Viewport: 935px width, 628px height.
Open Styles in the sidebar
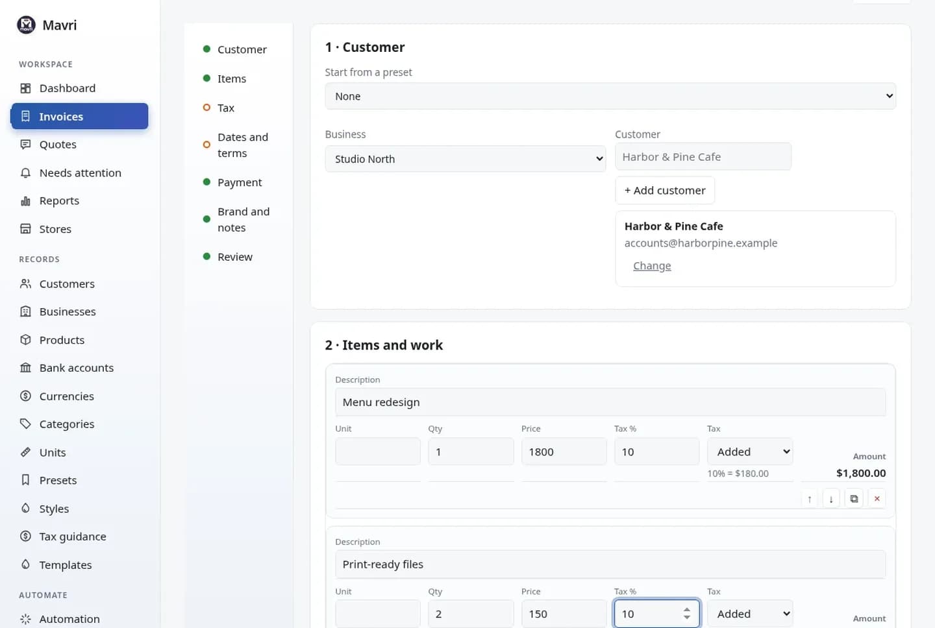79,509
